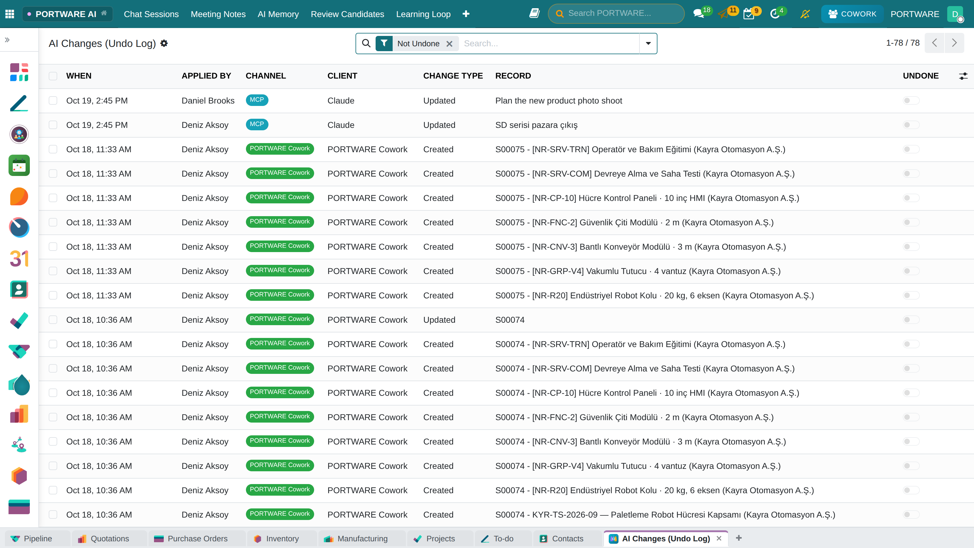The width and height of the screenshot is (974, 548).
Task: Open the paper-plane icon with badge 11
Action: (x=723, y=14)
